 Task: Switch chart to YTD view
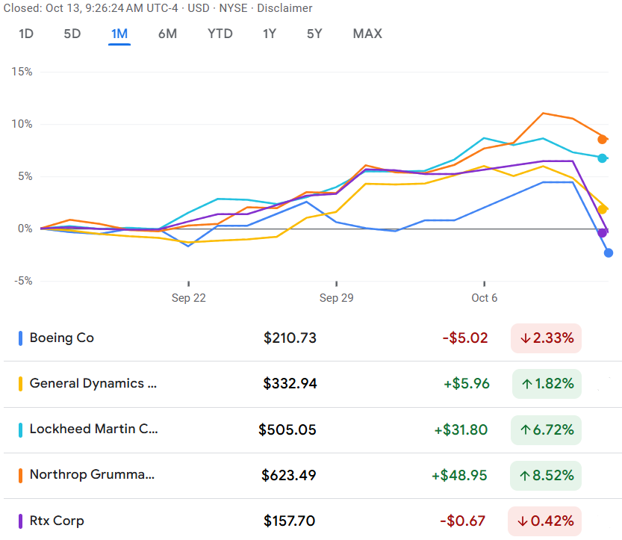point(220,34)
